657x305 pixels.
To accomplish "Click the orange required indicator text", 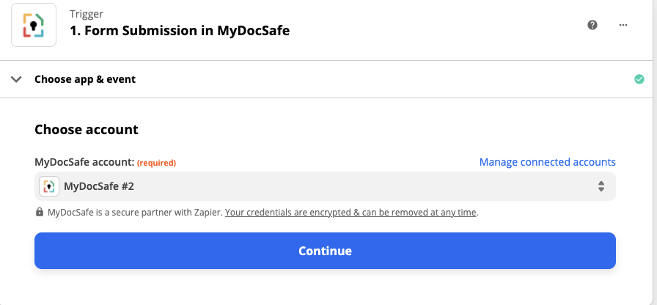I will (157, 163).
